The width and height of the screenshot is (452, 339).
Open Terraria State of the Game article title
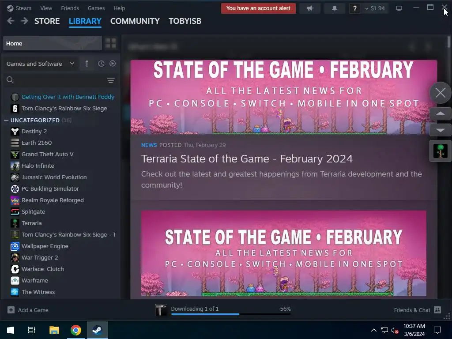(247, 159)
